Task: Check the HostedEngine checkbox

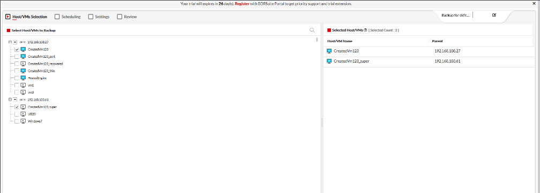Action: click(17, 78)
